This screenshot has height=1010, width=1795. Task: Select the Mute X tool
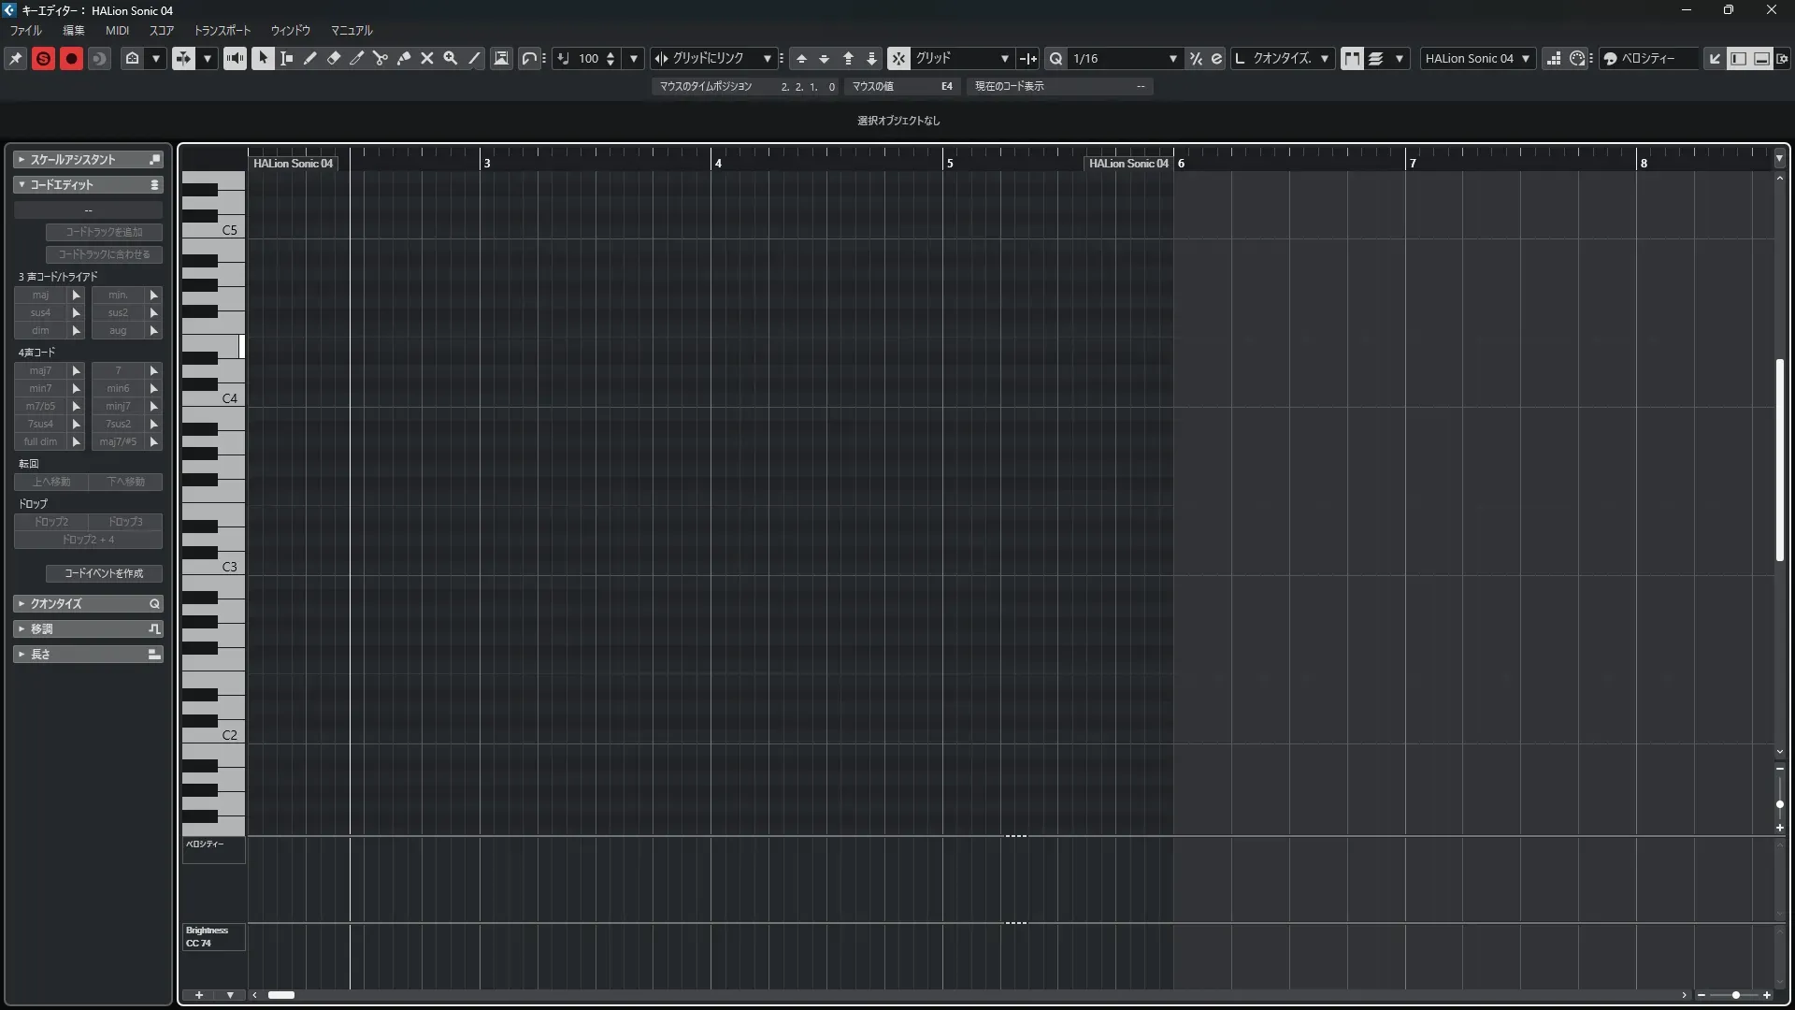(x=427, y=58)
